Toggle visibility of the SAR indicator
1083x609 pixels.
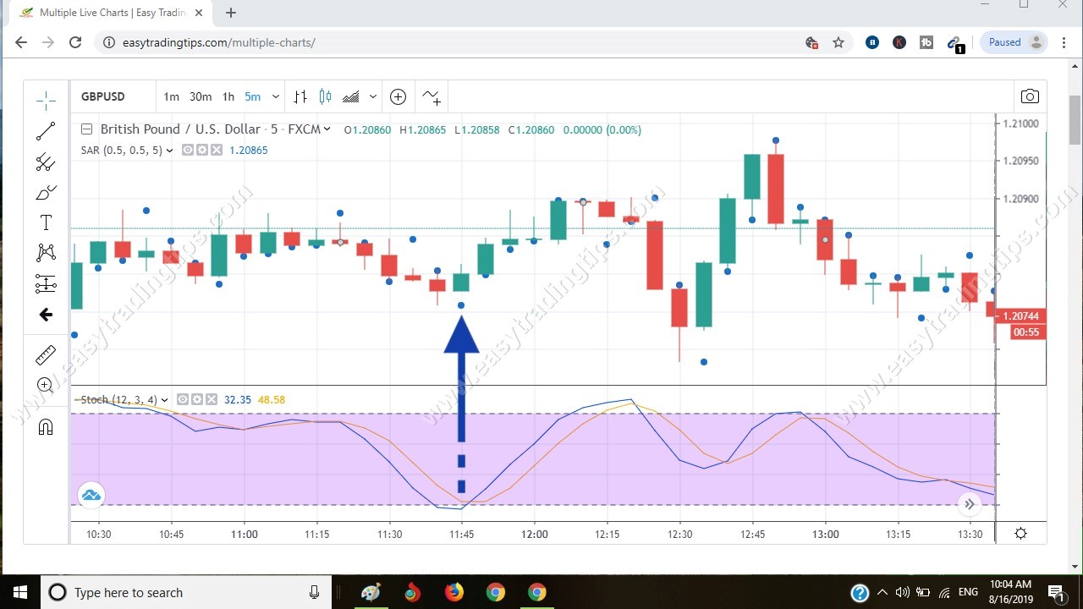pos(188,150)
